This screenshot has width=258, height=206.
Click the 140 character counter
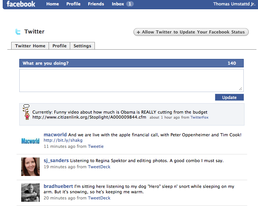click(232, 63)
